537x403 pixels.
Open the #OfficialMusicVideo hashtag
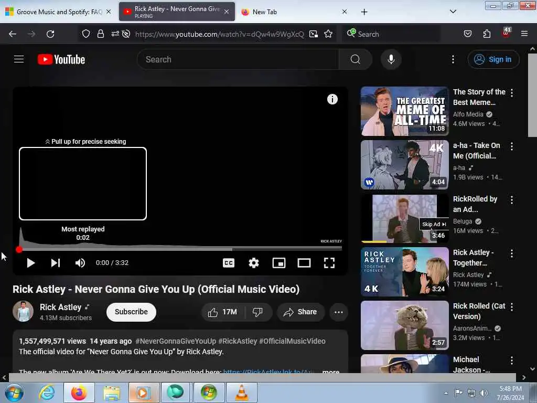tap(292, 341)
